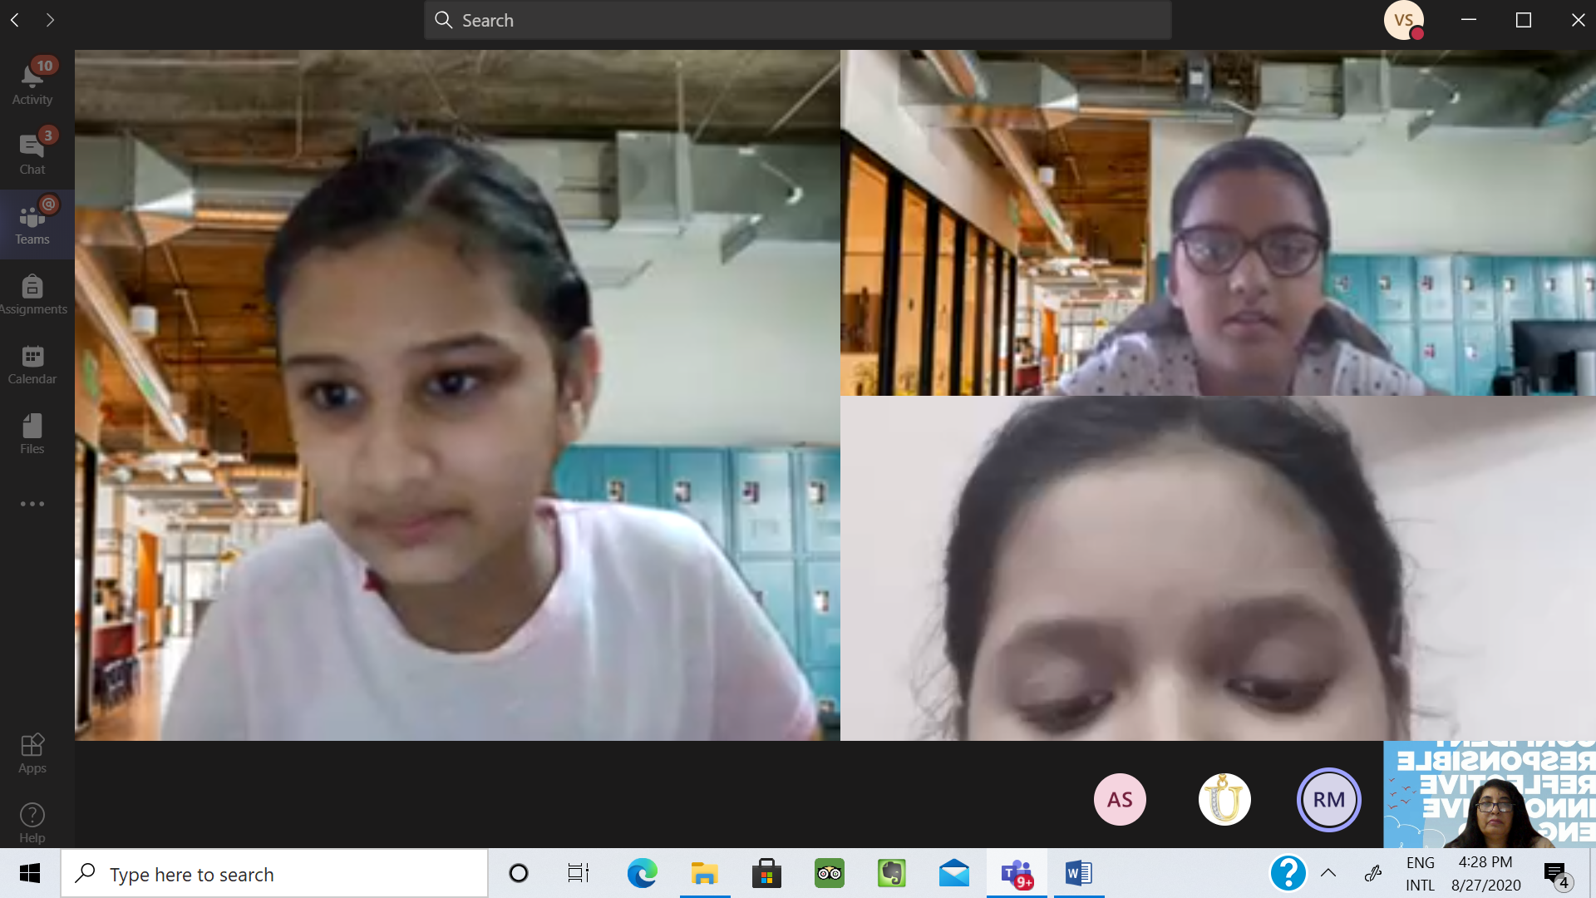Open the Help icon in the sidebar
Viewport: 1596px width, 898px height.
click(32, 823)
